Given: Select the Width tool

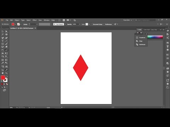Looking at the screenshot, I should click(x=2, y=54).
